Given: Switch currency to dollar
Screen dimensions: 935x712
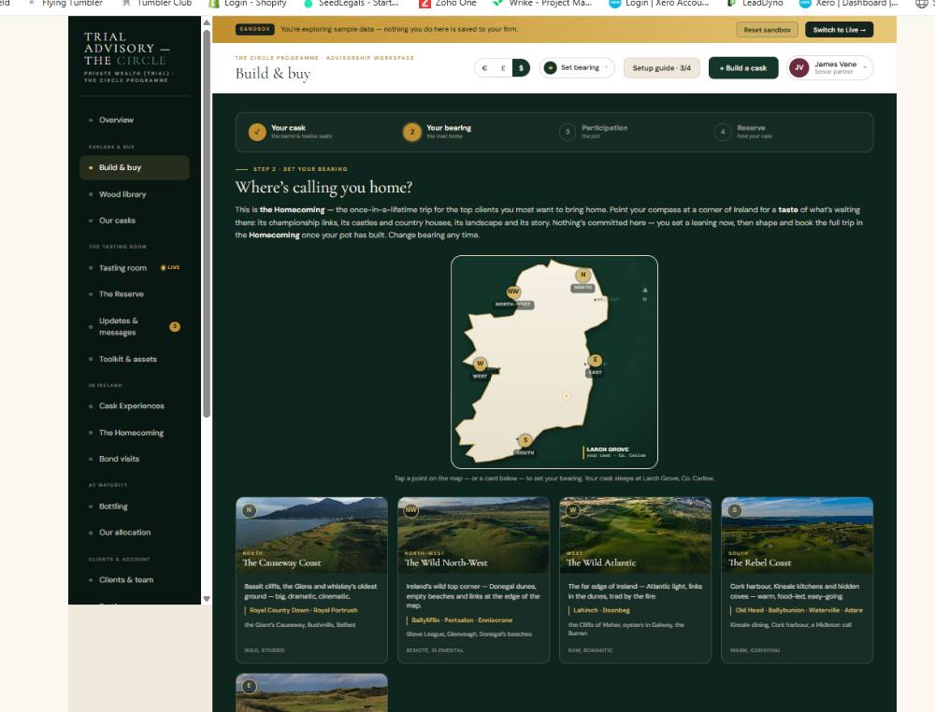Looking at the screenshot, I should [521, 68].
